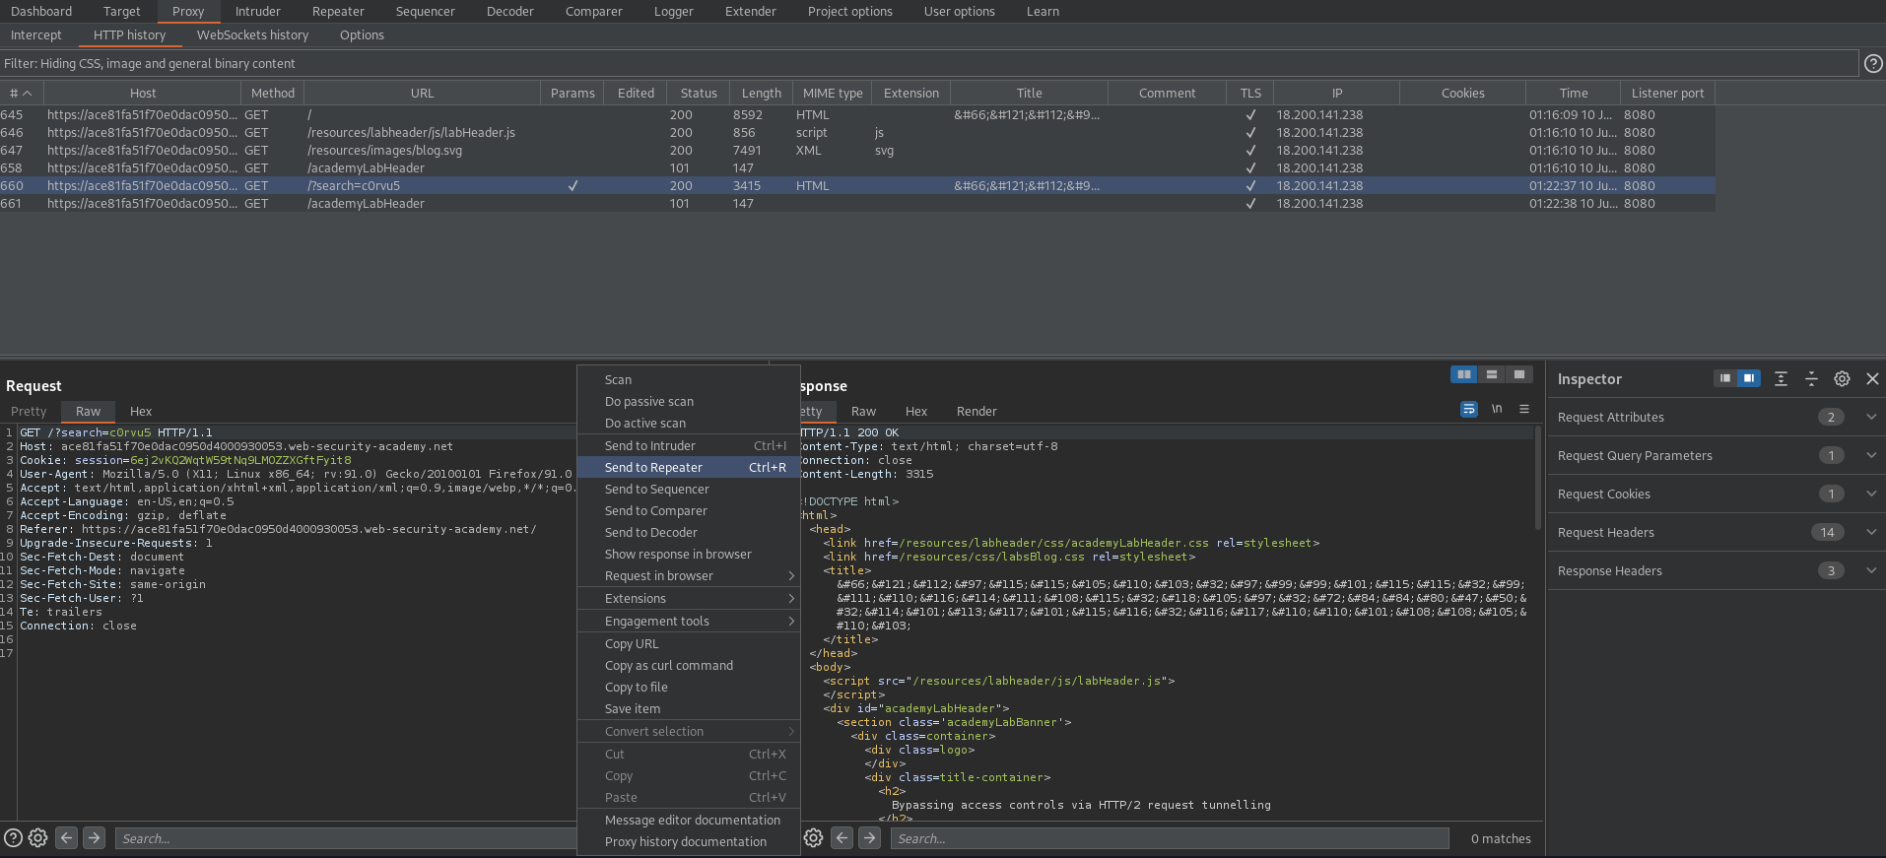The width and height of the screenshot is (1886, 858).
Task: Click the response pane vertical scrollbar
Action: (1537, 478)
